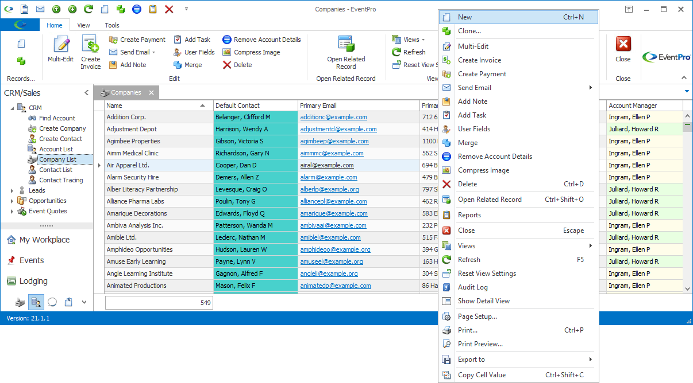The width and height of the screenshot is (693, 383).
Task: Choose Create Invoice from the context menu
Action: pyautogui.click(x=519, y=60)
